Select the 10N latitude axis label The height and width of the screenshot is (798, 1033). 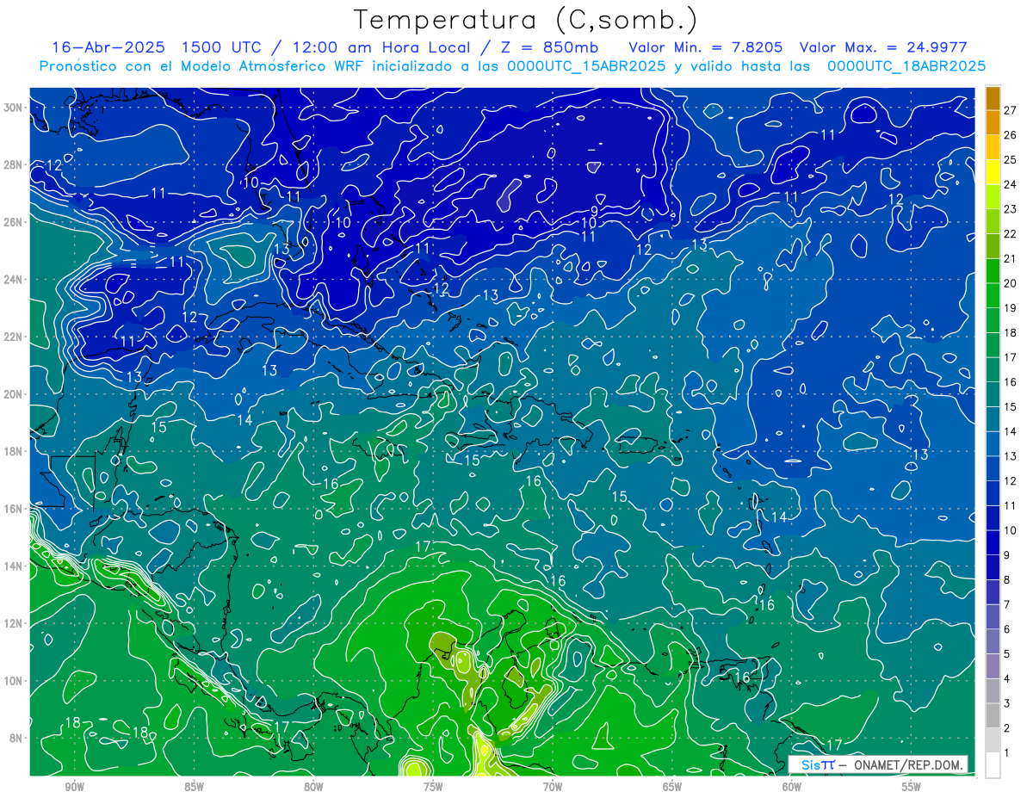point(14,681)
